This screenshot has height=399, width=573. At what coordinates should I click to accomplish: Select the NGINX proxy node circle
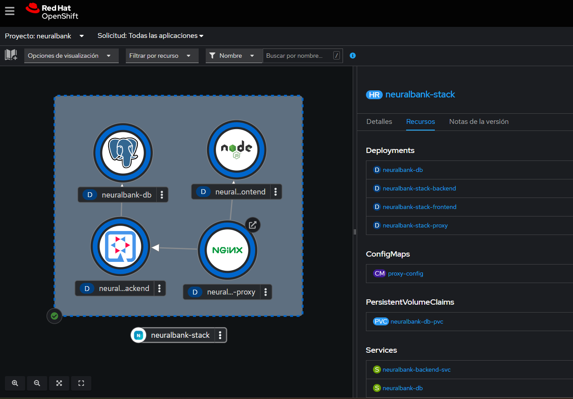(x=227, y=250)
